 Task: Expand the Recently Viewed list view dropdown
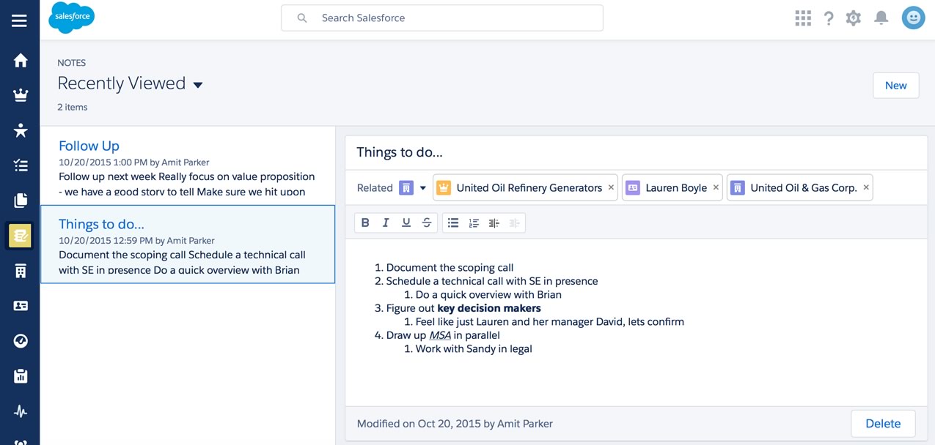click(197, 85)
